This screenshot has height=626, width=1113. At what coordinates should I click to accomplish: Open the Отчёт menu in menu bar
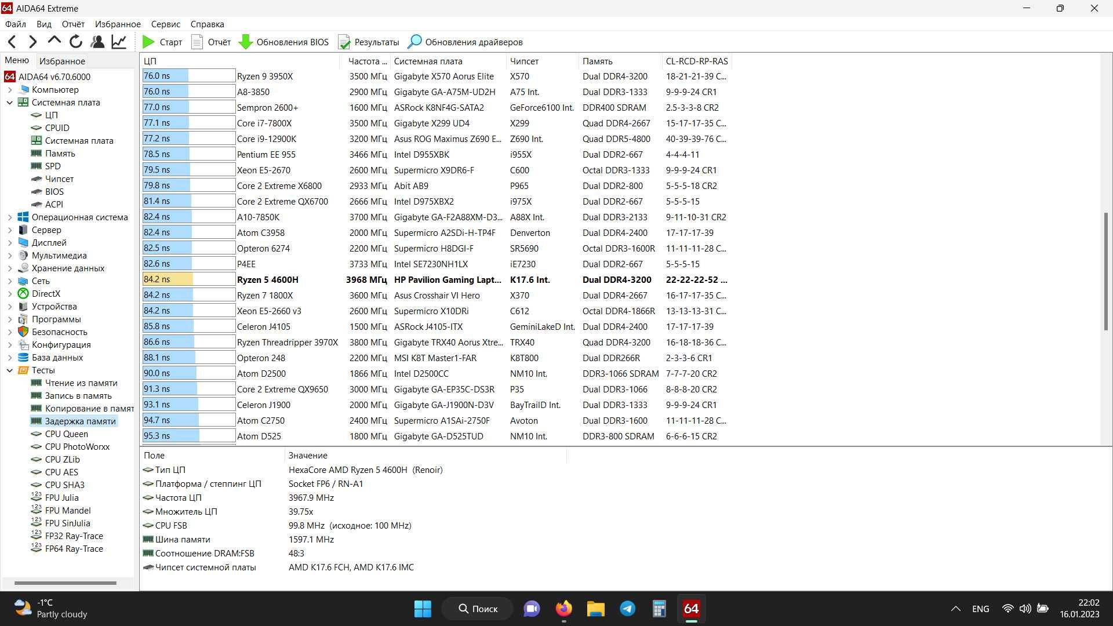click(x=73, y=24)
